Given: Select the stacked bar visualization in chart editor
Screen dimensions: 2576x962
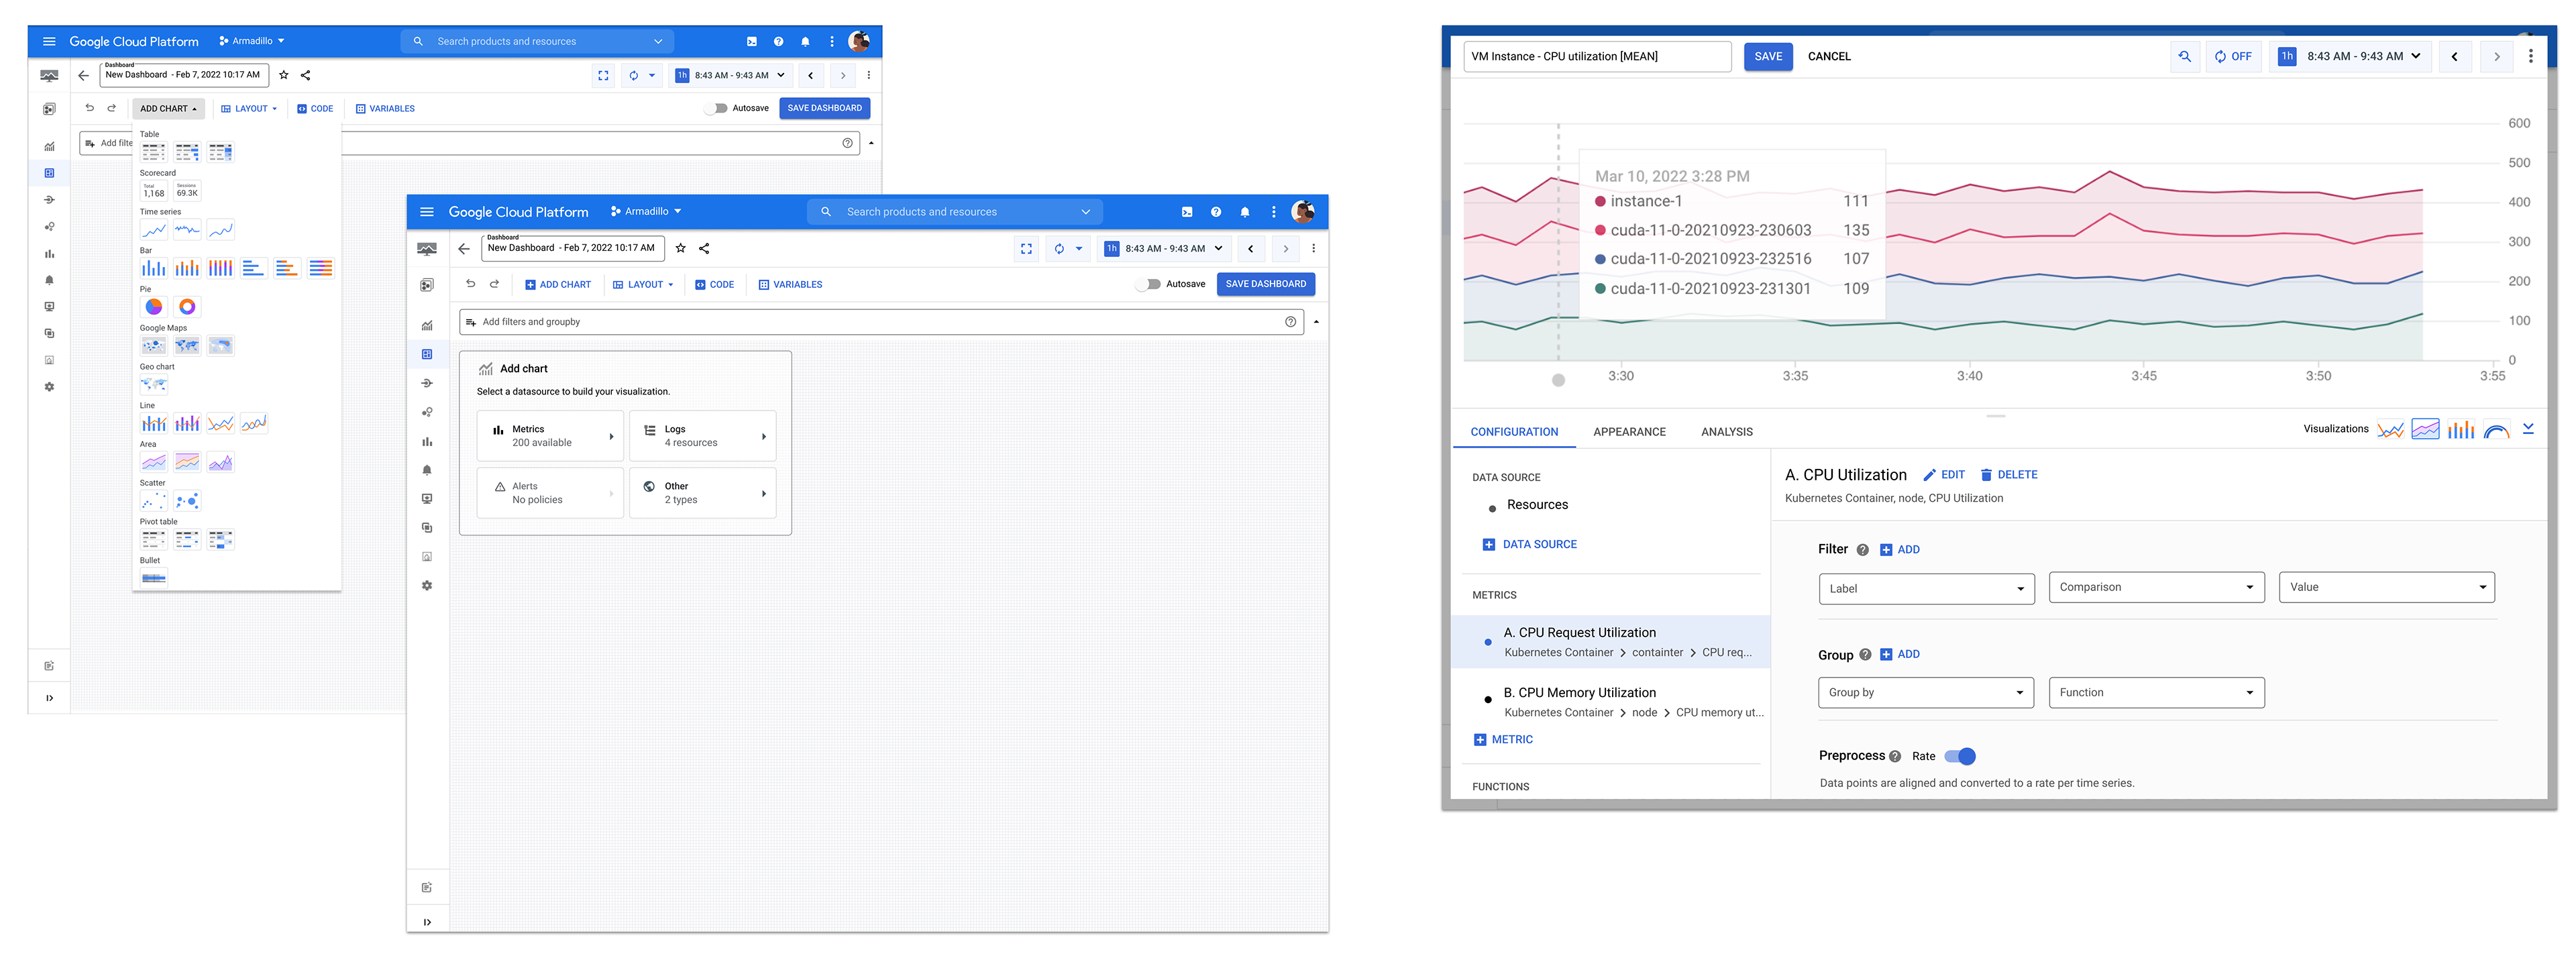Looking at the screenshot, I should (2460, 430).
